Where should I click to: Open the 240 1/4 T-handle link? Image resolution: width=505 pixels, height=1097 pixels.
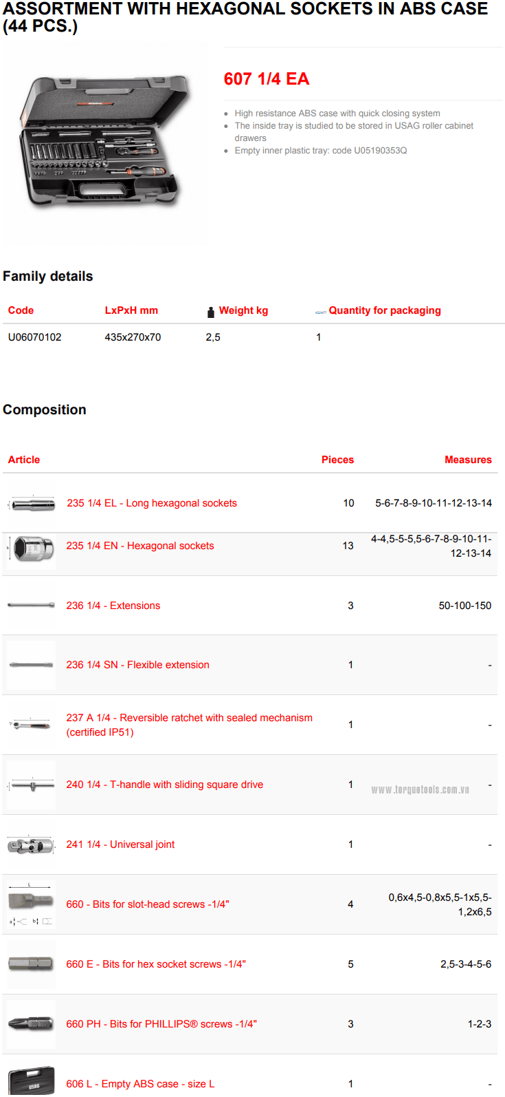pos(165,785)
